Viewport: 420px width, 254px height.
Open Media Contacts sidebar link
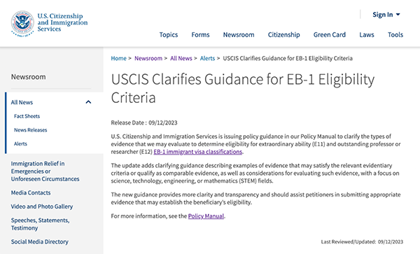(31, 192)
